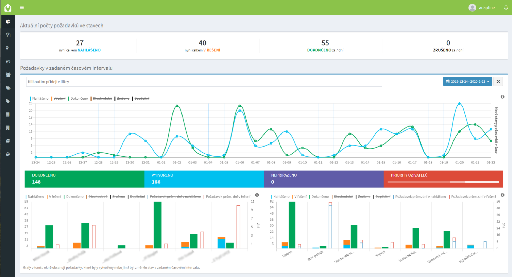Open the location pin section
Viewport: 512px width, 277px height.
(x=8, y=48)
